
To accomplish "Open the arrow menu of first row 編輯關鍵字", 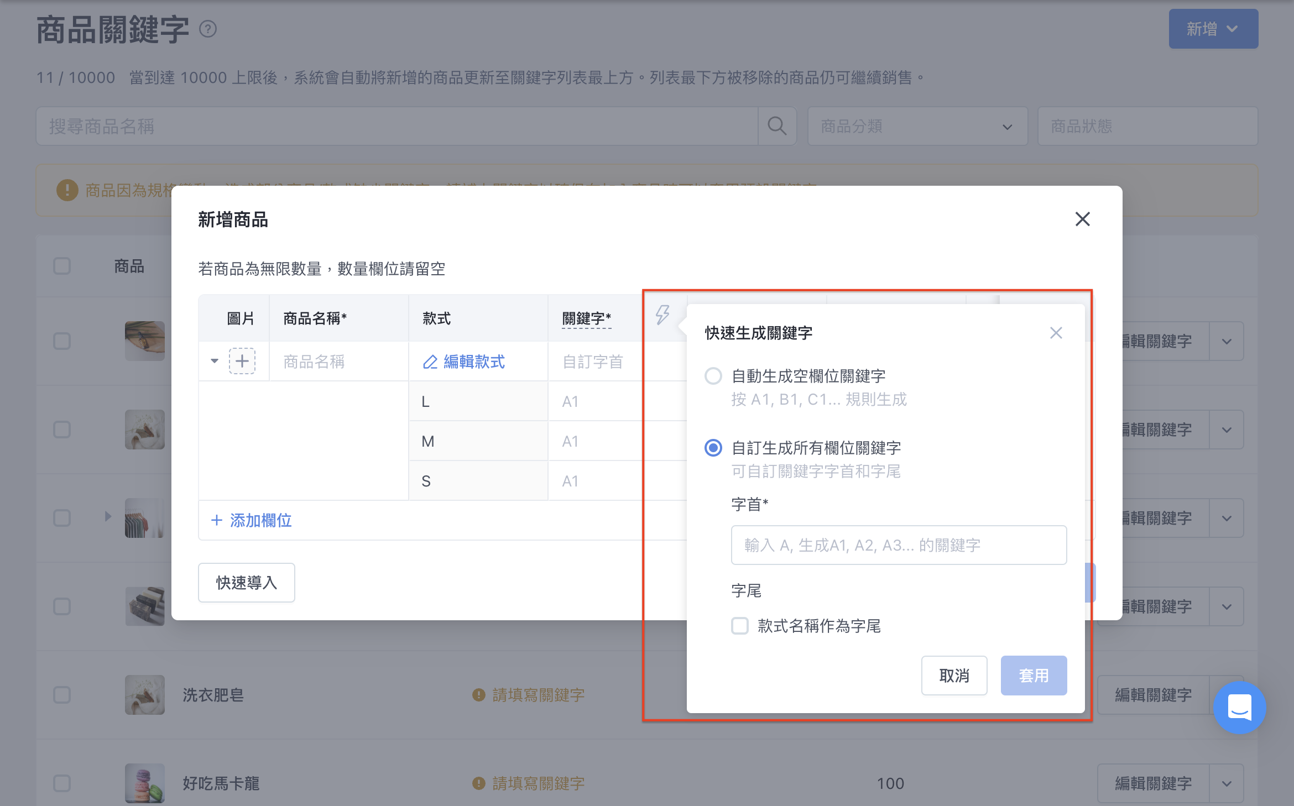I will (1227, 341).
